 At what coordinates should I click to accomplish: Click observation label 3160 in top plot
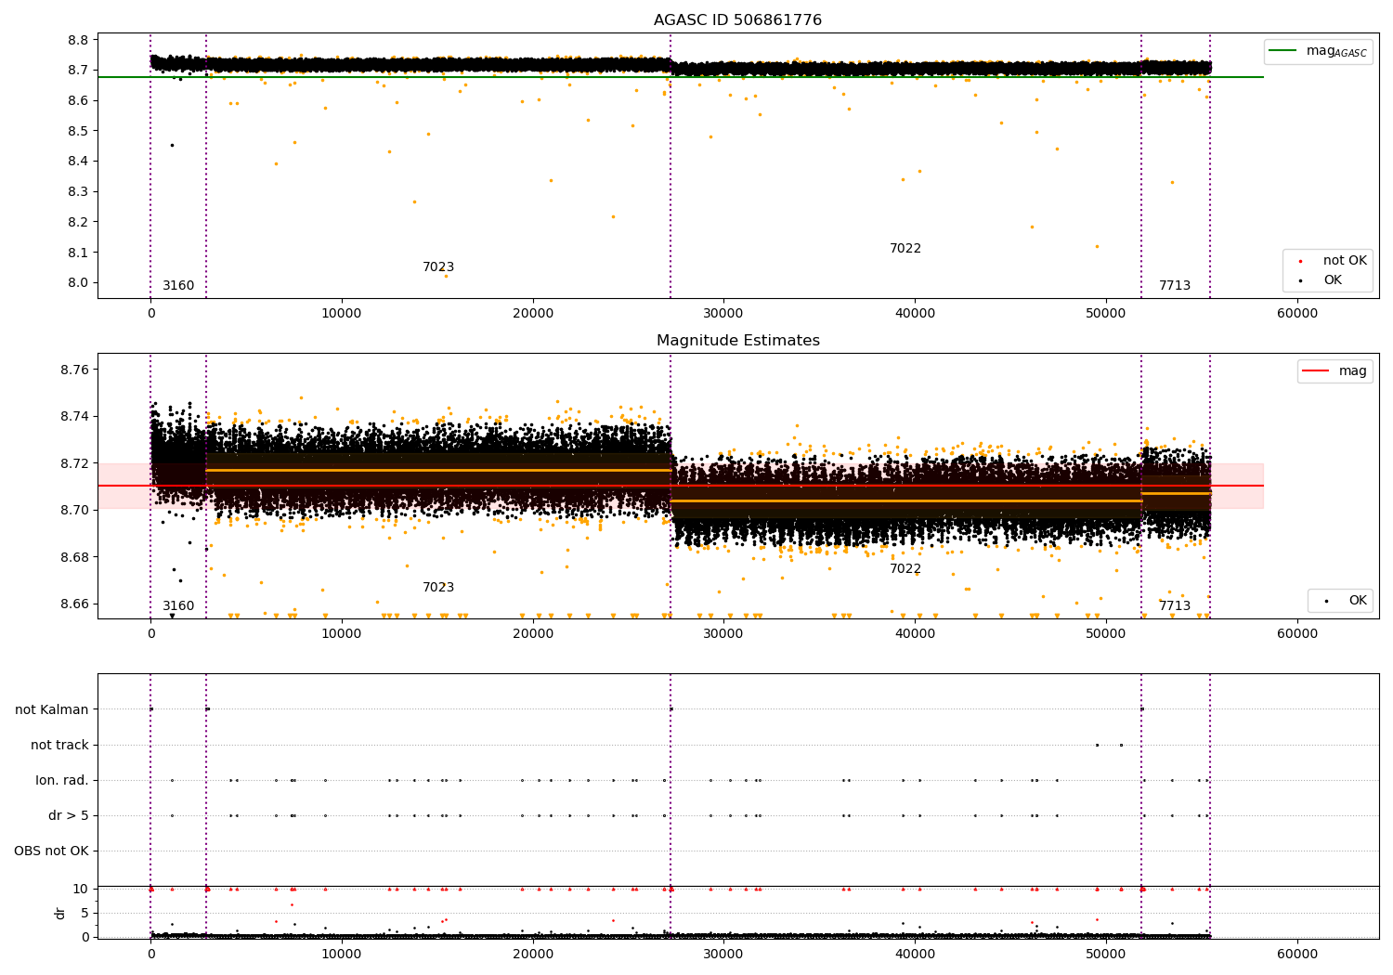click(178, 286)
